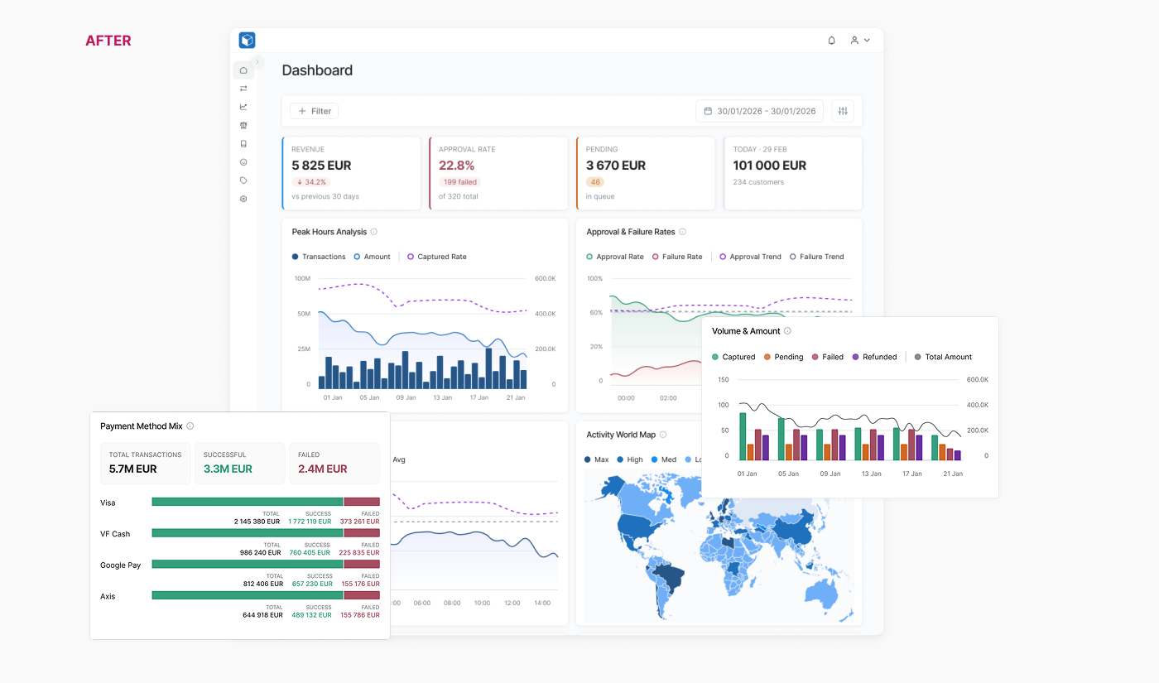
Task: Click the Failed 2.4M EUR tile
Action: coord(334,463)
